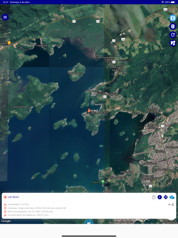This screenshot has height=238, width=178.
Task: Tap the home indicator bar
Action: pyautogui.click(x=89, y=236)
